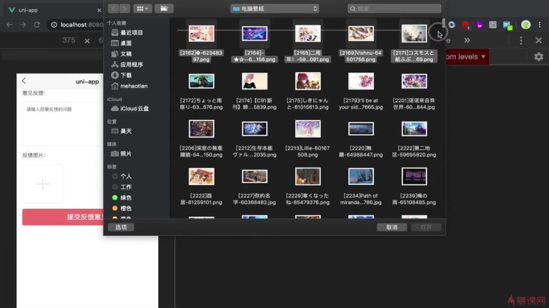Select the [2213]Lillie thumbnail

307,128
